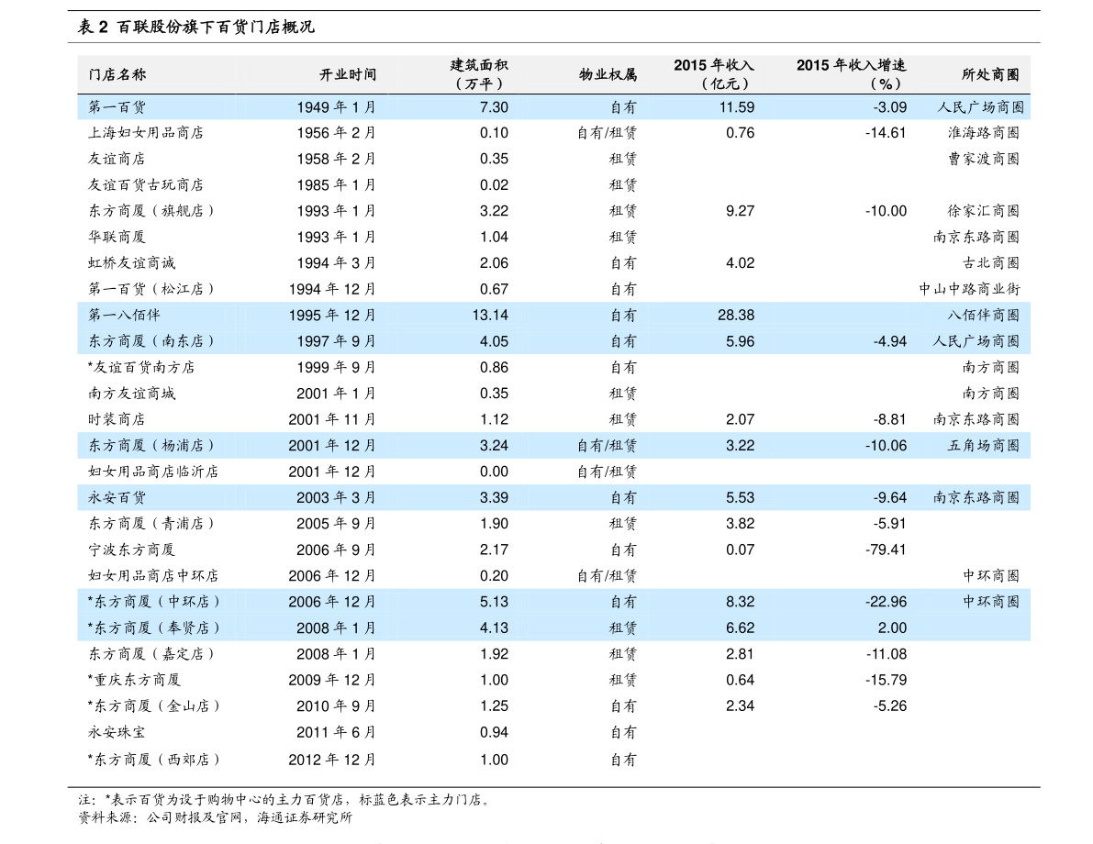1093x844 pixels.
Task: Select the business district '古北商圈'
Action: [x=990, y=263]
